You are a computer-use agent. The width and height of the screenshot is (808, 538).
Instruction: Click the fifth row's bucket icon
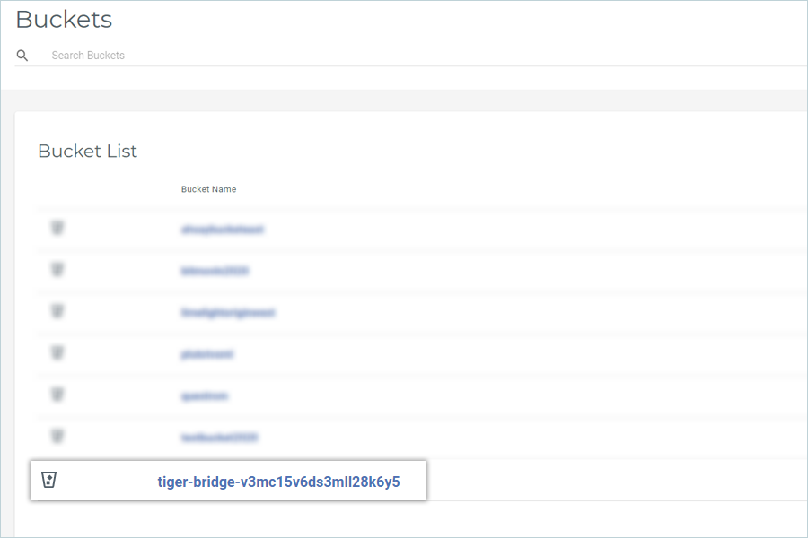[57, 395]
